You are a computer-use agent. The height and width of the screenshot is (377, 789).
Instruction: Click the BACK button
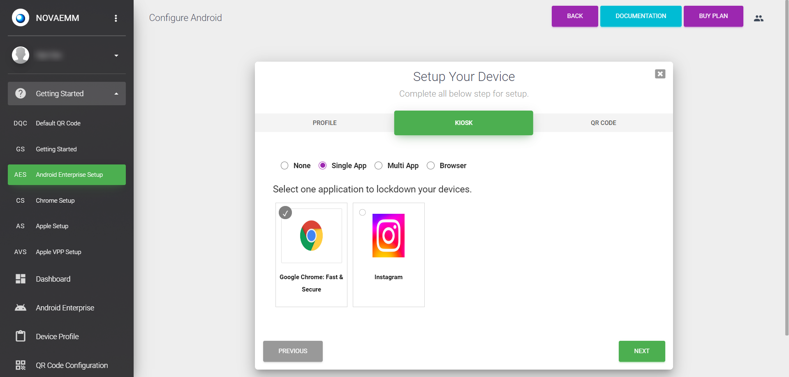click(575, 16)
